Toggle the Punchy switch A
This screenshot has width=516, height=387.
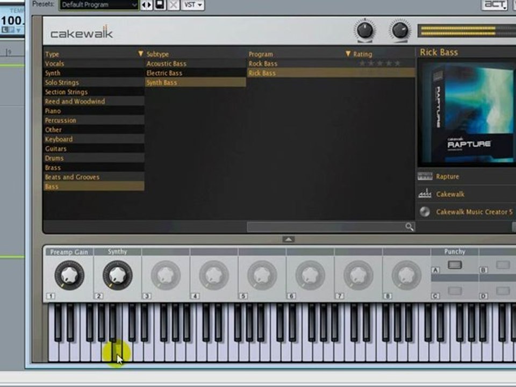(x=455, y=265)
